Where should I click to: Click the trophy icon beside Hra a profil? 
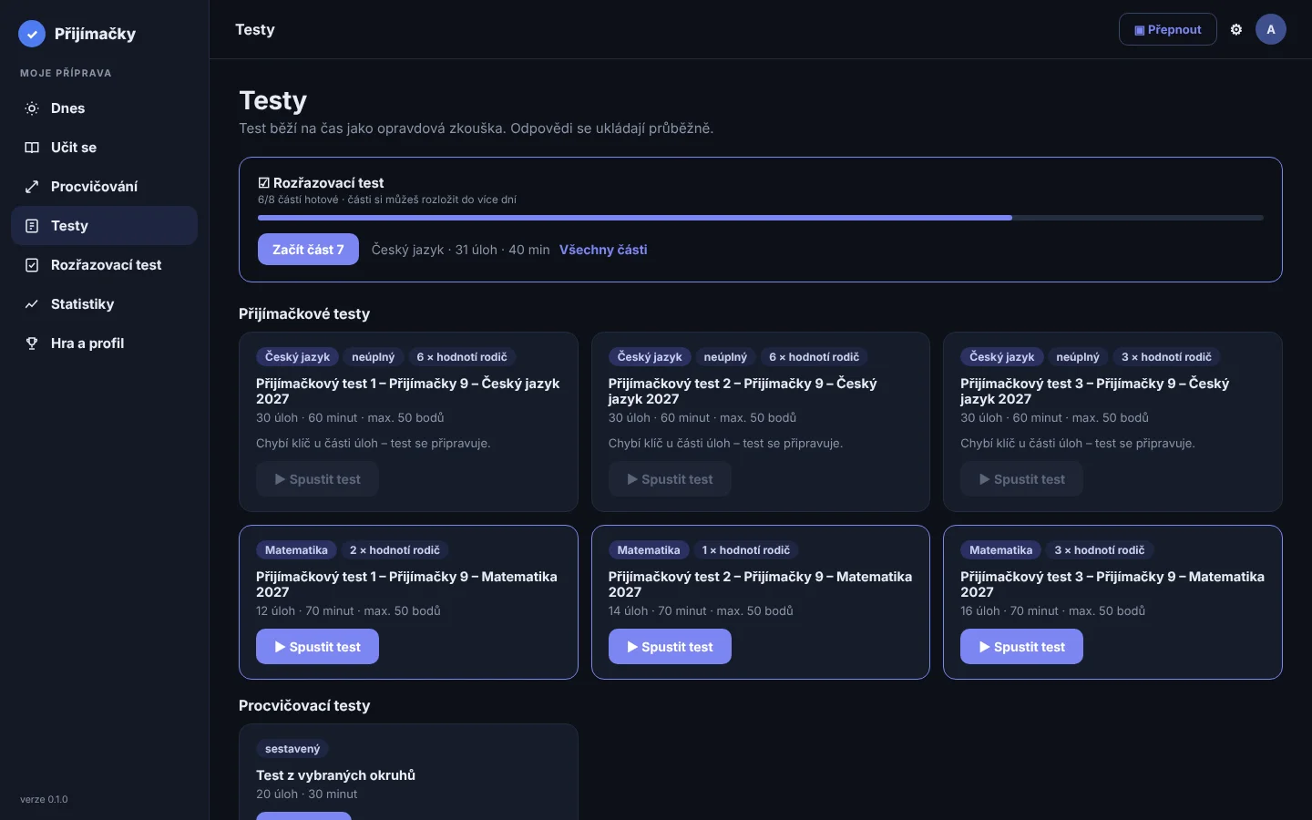click(x=32, y=343)
